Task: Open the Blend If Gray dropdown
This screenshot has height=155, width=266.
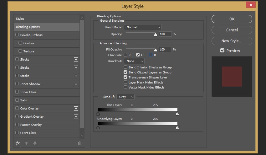Action: point(125,97)
